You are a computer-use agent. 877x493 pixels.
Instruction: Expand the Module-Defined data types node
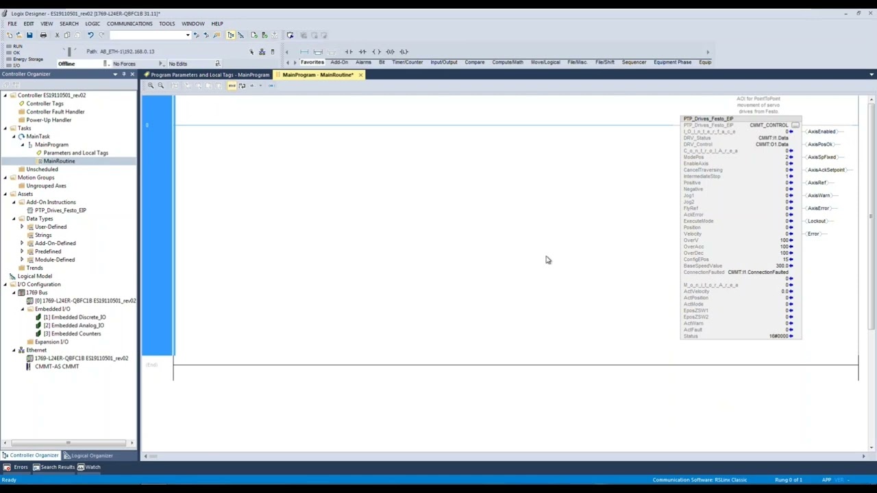(22, 260)
